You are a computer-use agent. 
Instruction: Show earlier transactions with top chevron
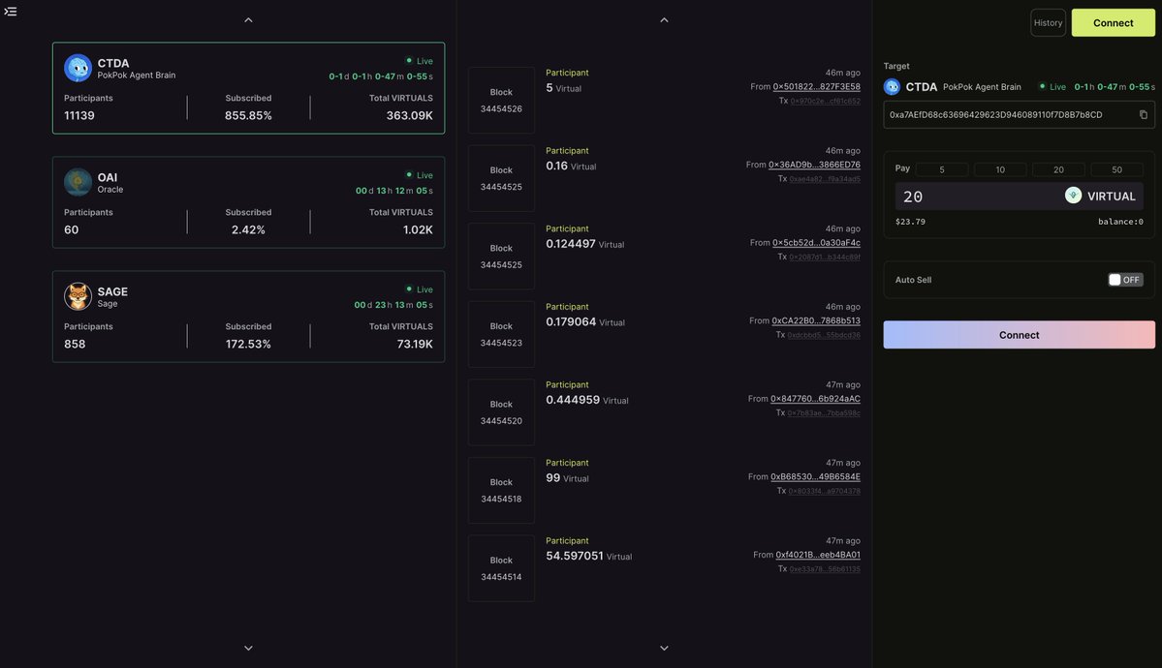tap(664, 20)
